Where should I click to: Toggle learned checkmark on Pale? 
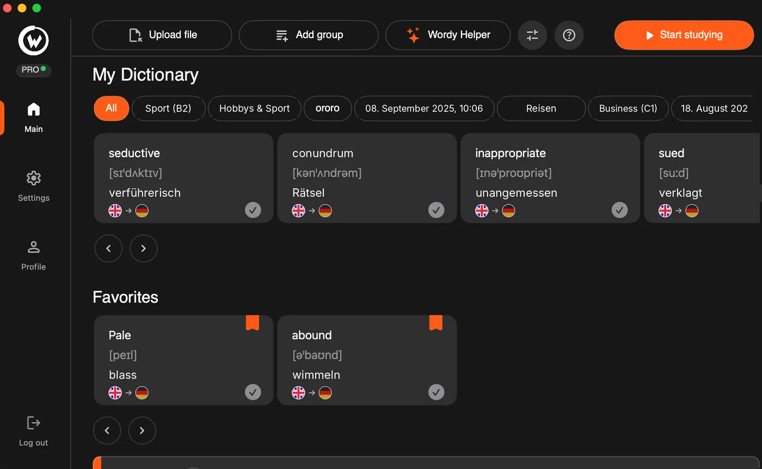point(253,392)
